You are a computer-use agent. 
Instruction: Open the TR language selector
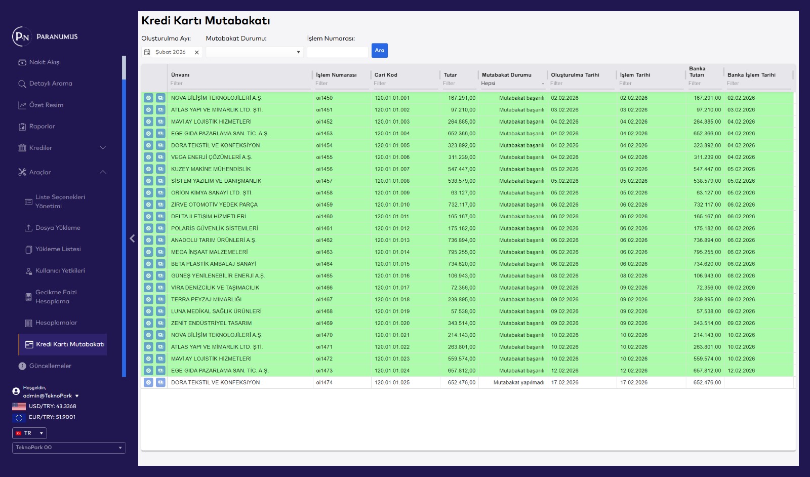[29, 433]
